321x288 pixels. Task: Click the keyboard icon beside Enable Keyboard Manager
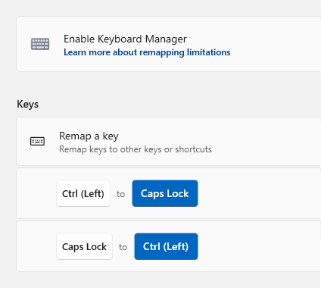coord(40,44)
